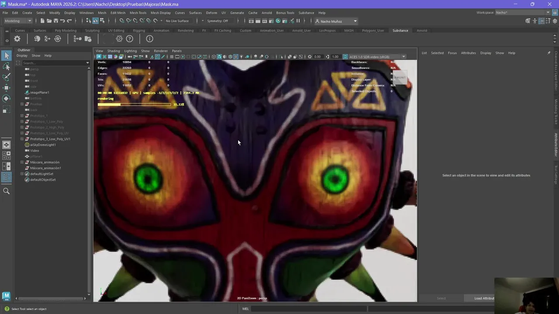Screen dimensions: 559x314
Task: Click the Substance help question-mark icon
Action: [x=129, y=39]
